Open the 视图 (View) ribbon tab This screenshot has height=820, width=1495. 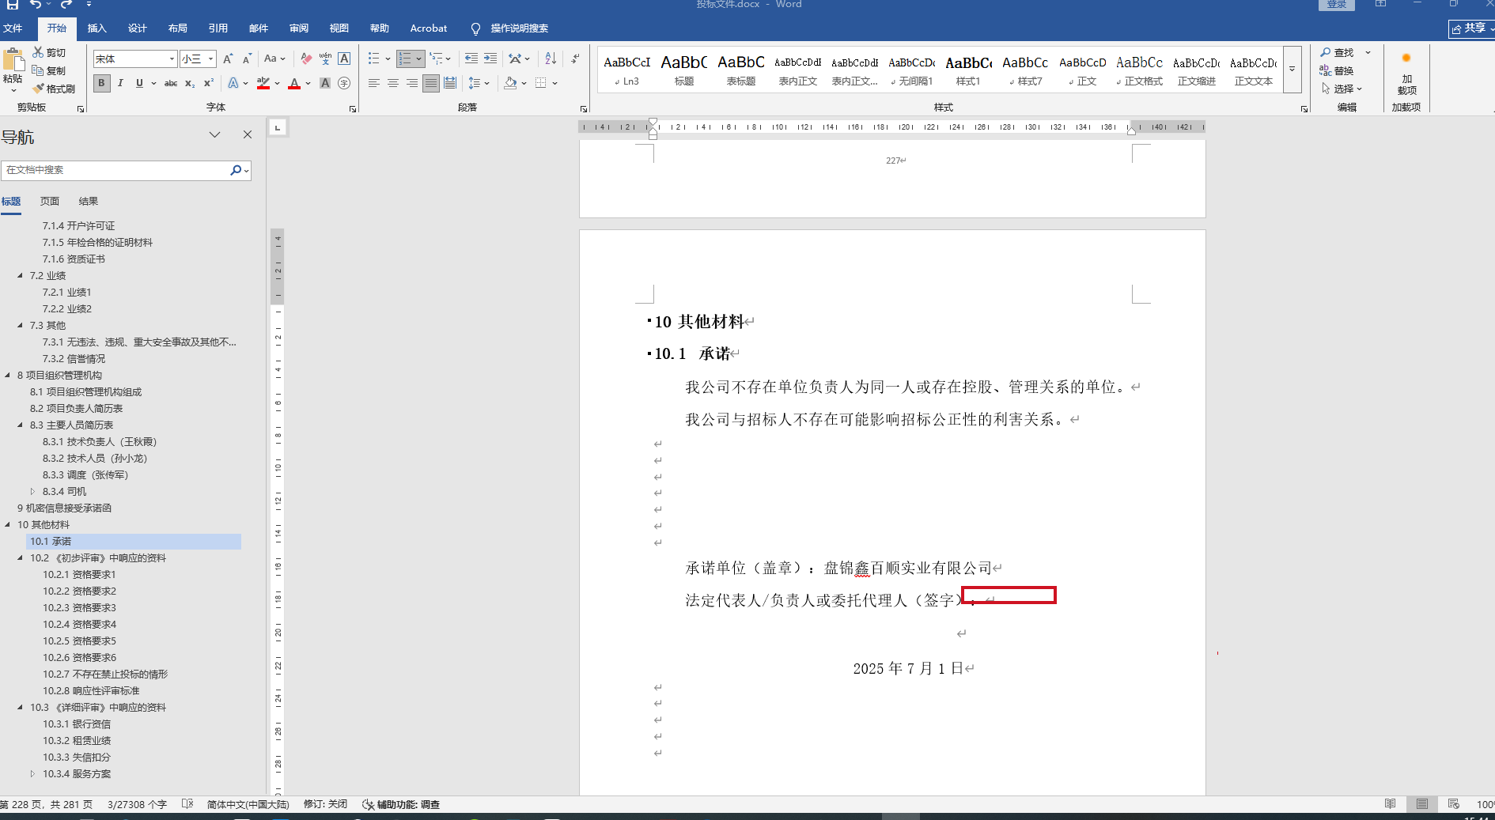click(339, 28)
